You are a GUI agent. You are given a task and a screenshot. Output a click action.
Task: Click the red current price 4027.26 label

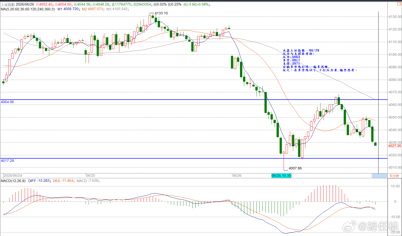(x=395, y=146)
